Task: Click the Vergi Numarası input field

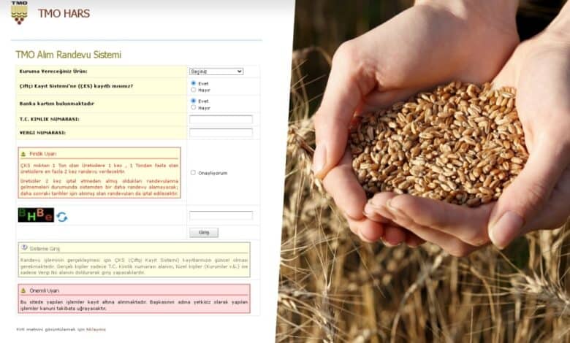Action: (221, 133)
